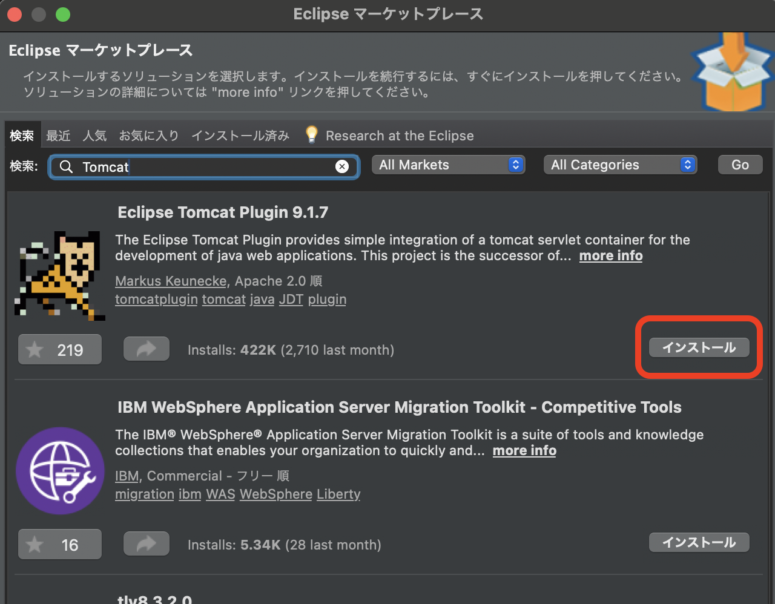Click the magnifying glass search icon
Viewport: 775px width, 604px height.
click(66, 167)
